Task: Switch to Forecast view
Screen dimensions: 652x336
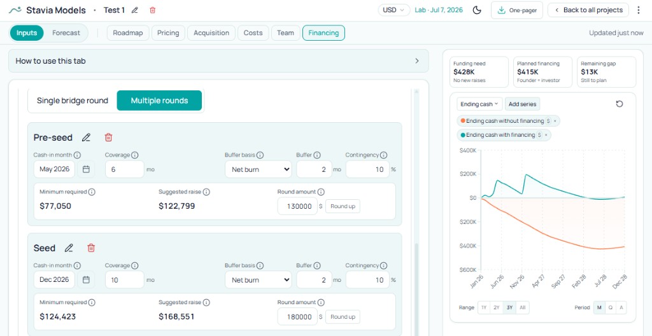Action: [x=66, y=33]
